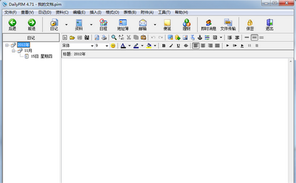Viewport: 296px width, 183px height.
Task: Open the 地址簿 address book
Action: tap(123, 25)
